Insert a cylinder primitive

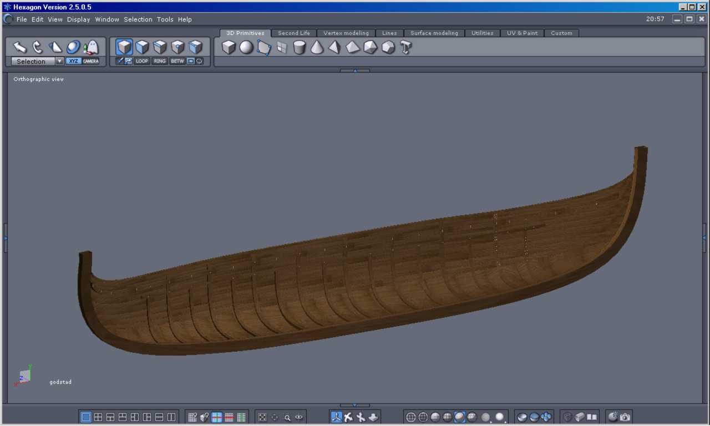click(x=300, y=48)
